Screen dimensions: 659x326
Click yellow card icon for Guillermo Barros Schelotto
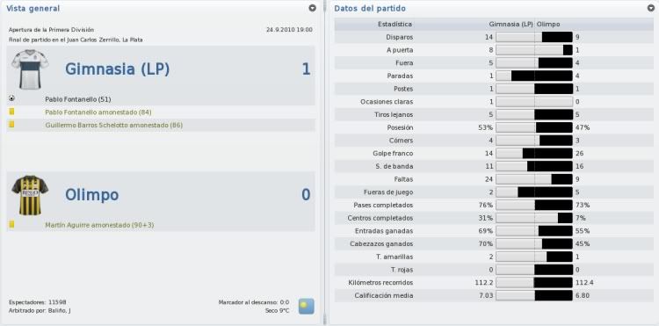pyautogui.click(x=11, y=125)
